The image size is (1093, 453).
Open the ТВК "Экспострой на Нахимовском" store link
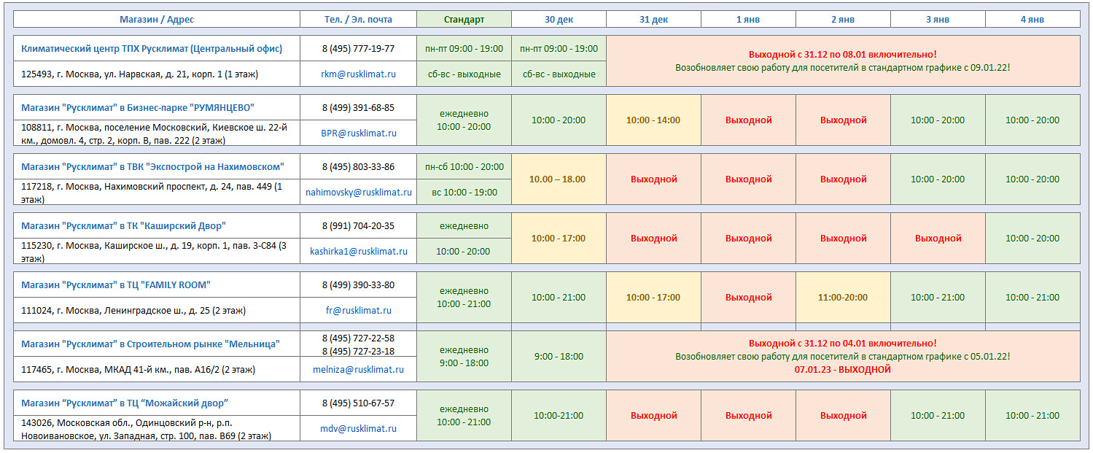[152, 166]
